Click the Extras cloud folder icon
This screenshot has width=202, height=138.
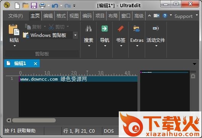coord(137,29)
